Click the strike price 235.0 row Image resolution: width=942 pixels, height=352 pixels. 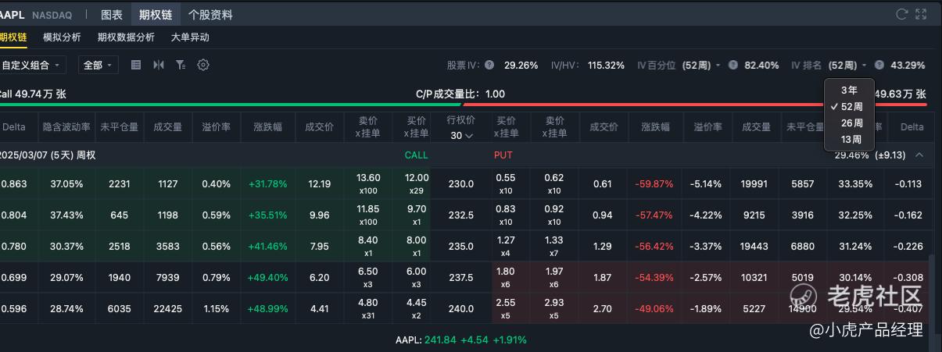[x=461, y=247]
